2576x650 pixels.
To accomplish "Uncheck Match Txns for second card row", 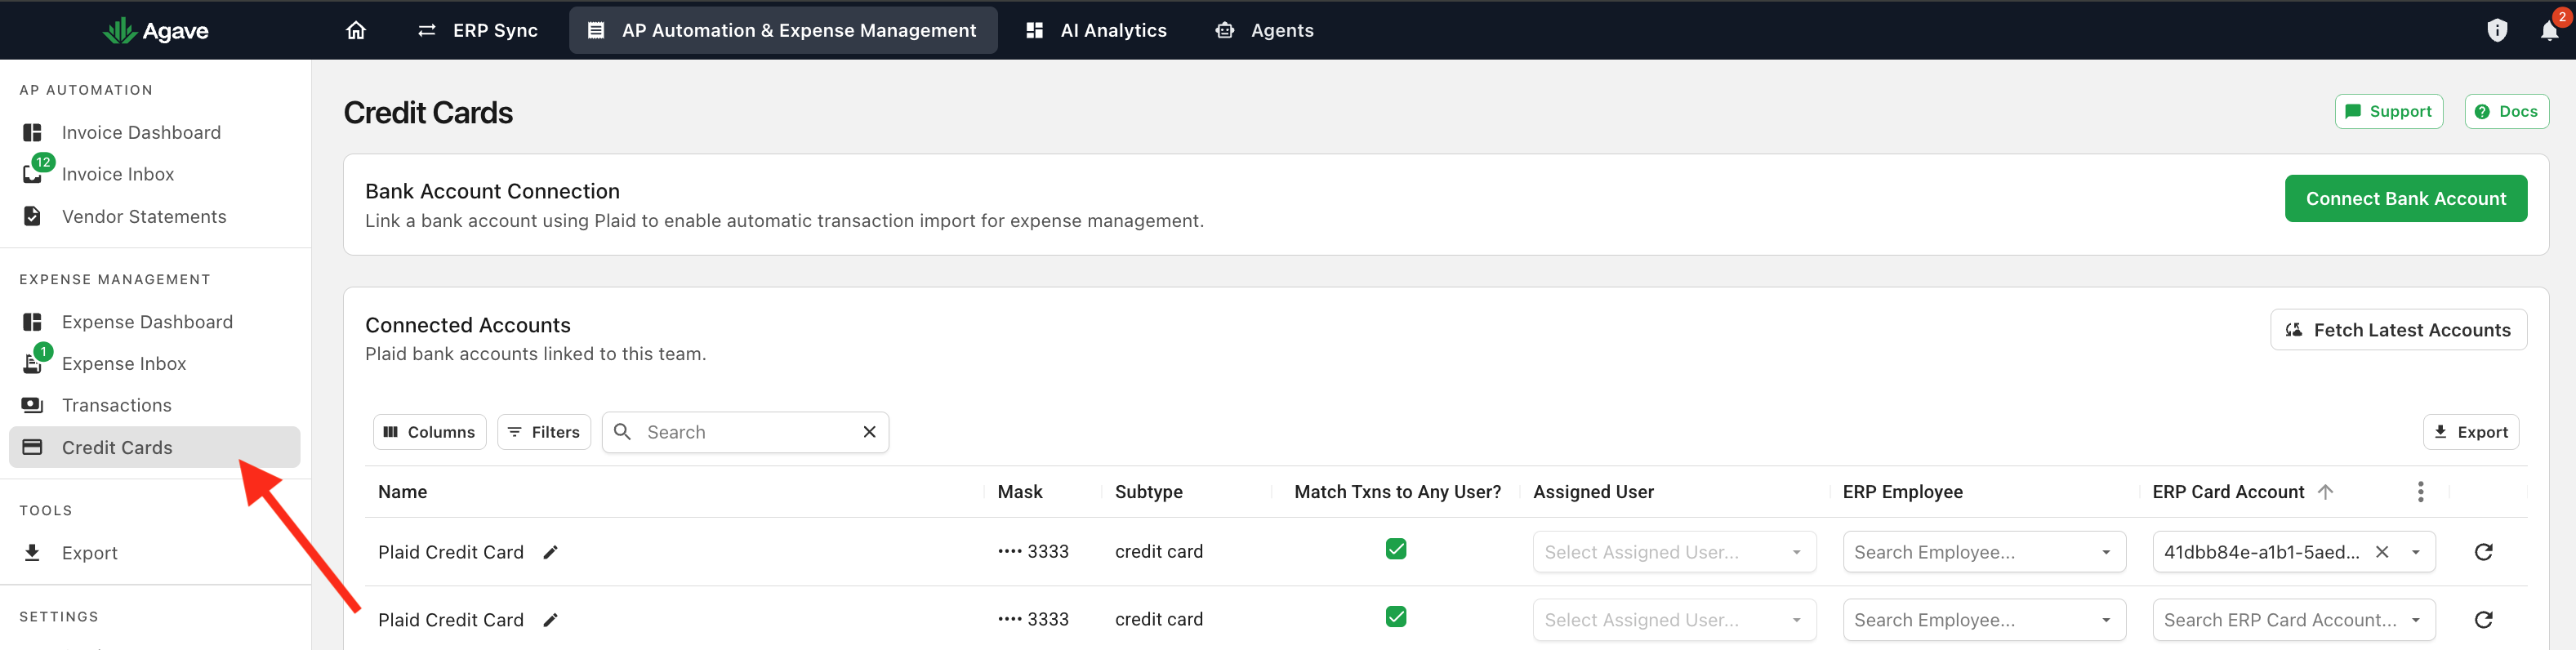I will 1396,617.
